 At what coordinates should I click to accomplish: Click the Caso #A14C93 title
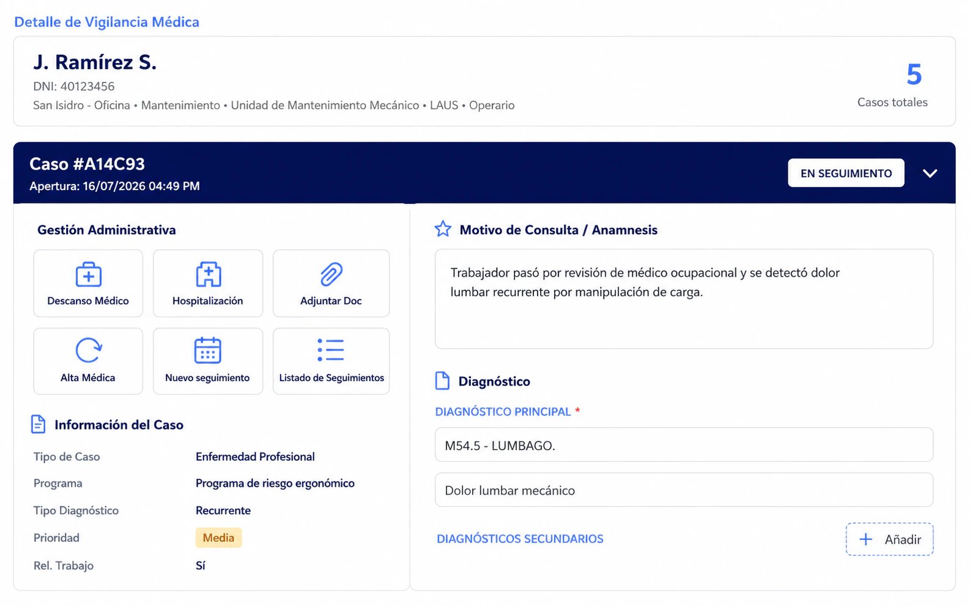click(x=87, y=164)
